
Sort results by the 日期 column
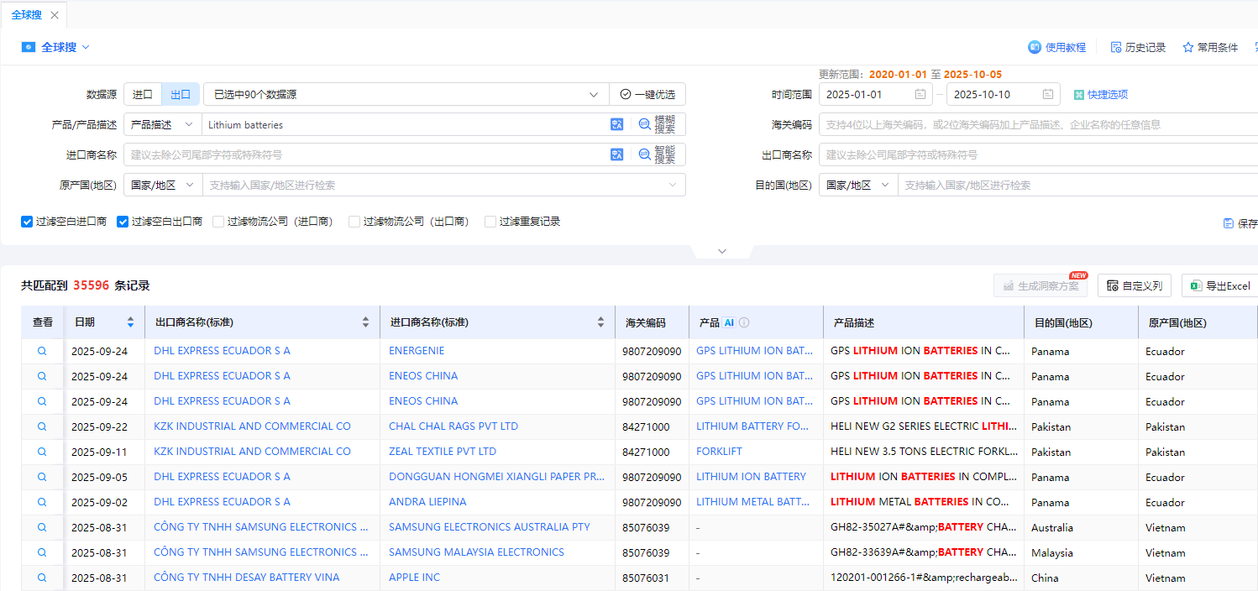132,322
